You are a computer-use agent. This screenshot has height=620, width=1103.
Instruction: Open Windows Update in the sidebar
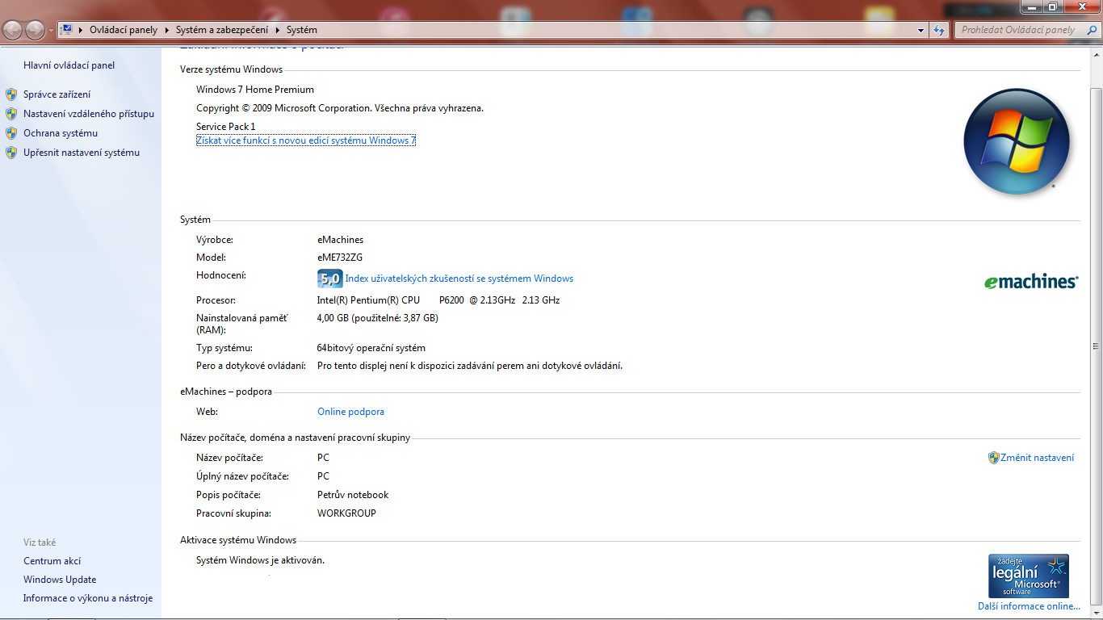(60, 580)
